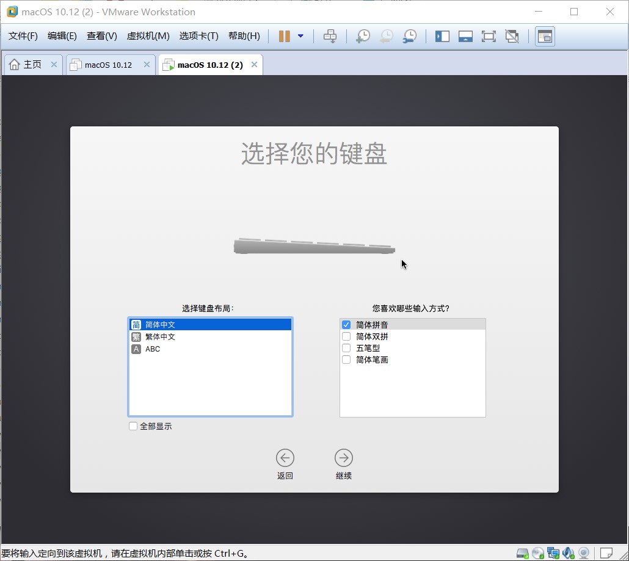Screen dimensions: 629x561
Task: Select ABC keyboard layout
Action: (211, 349)
